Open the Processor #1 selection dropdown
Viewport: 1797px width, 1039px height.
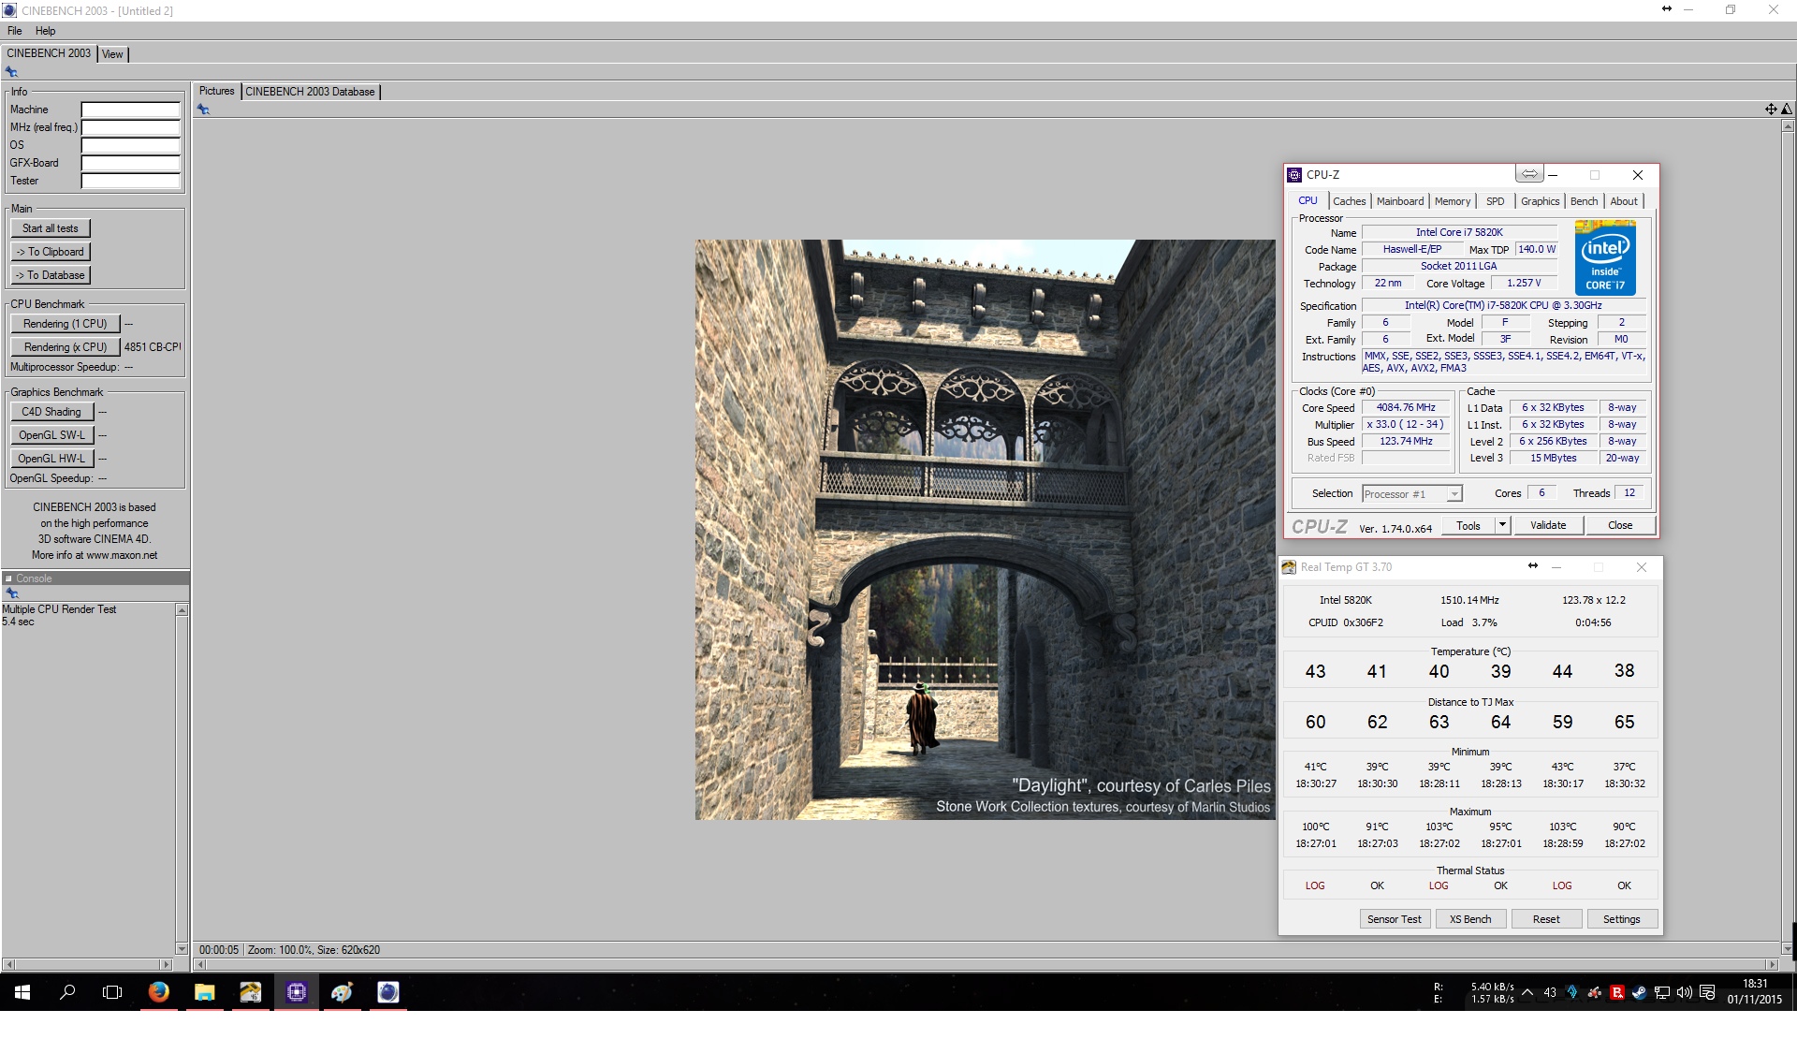point(1411,494)
